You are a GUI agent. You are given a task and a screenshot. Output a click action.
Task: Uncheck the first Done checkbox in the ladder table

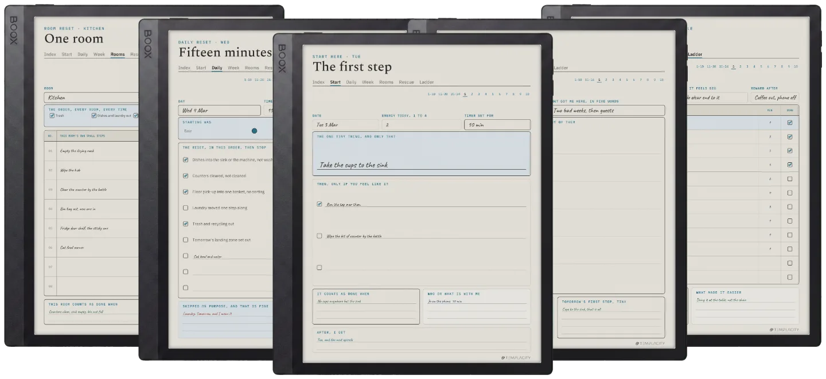pyautogui.click(x=790, y=123)
